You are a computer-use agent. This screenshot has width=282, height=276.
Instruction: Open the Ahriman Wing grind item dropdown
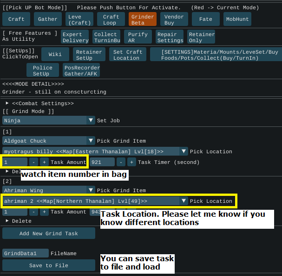(91, 190)
